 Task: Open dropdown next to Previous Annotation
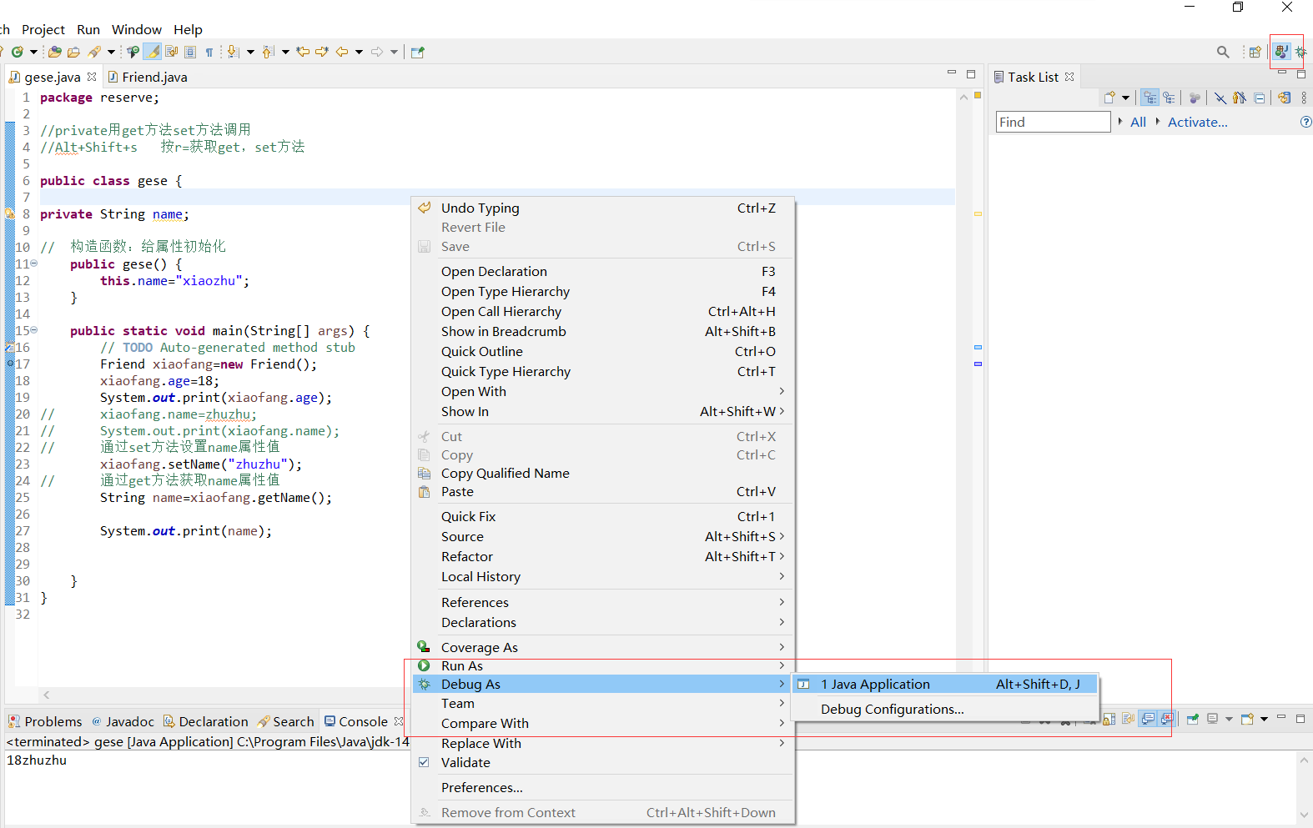pyautogui.click(x=285, y=52)
